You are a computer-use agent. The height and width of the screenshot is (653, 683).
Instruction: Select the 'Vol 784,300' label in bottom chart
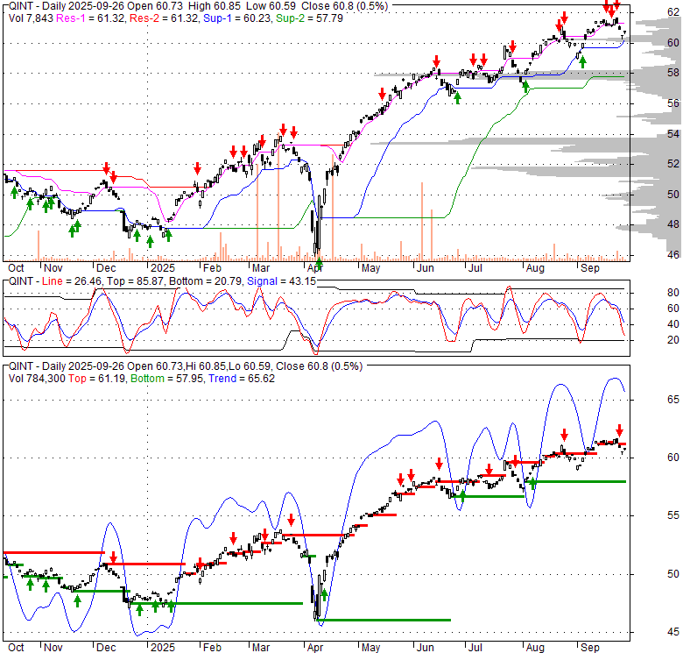pyautogui.click(x=37, y=379)
